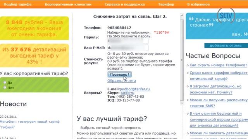The image size is (248, 139).
Task: Click the news date 27.04.2011
Action: 8,117
